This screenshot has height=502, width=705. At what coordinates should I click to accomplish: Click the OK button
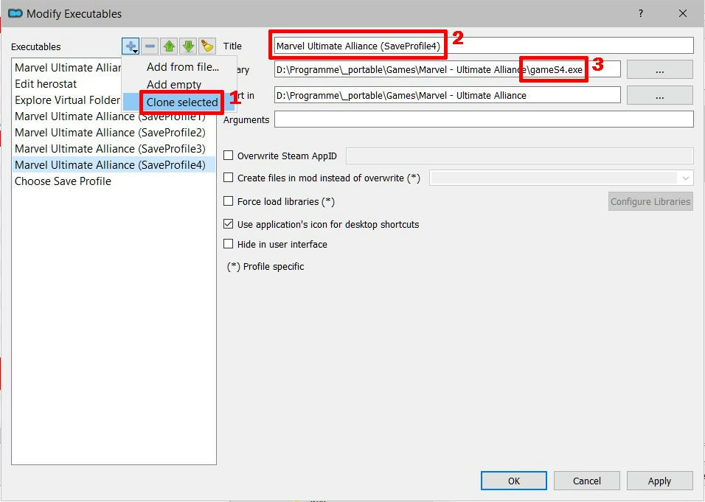514,481
